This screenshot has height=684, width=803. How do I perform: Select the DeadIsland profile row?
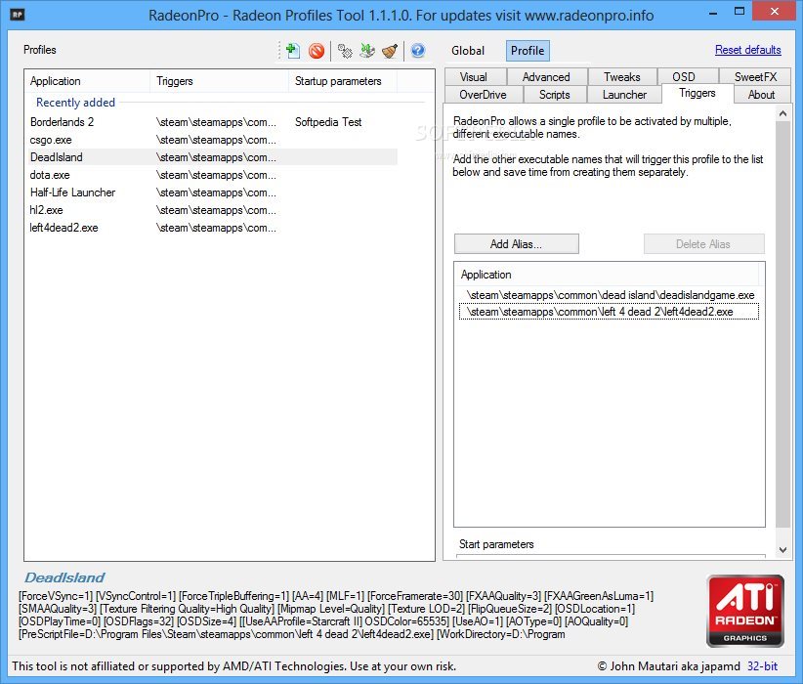coord(212,157)
